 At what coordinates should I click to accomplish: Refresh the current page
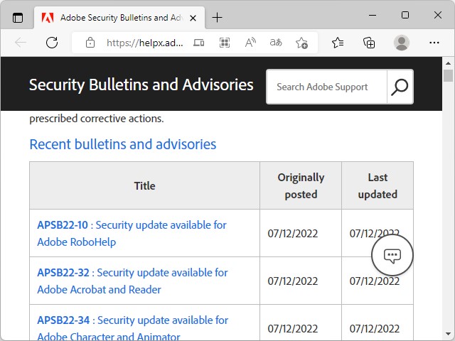[x=52, y=43]
